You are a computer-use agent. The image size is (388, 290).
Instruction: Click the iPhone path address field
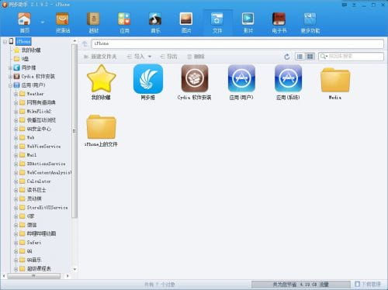[237, 43]
